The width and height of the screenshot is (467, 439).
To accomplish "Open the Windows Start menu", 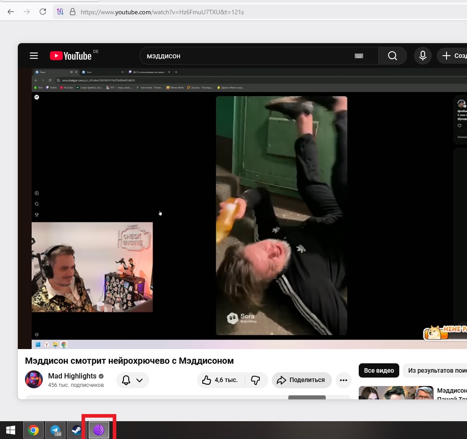I will 11,430.
